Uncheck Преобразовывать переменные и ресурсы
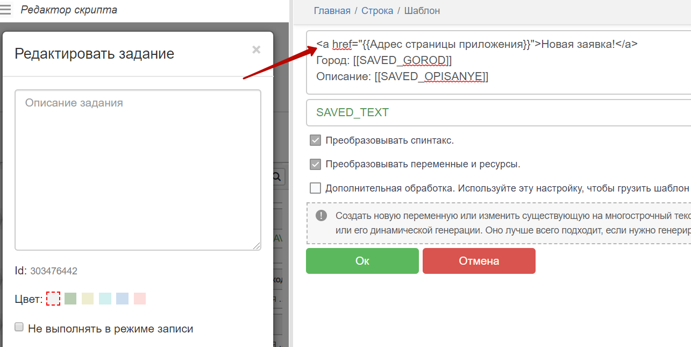Screen dimensions: 691x347 click(315, 164)
